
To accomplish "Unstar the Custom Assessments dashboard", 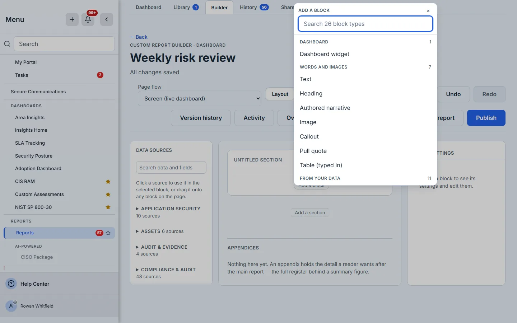I will coord(108,195).
